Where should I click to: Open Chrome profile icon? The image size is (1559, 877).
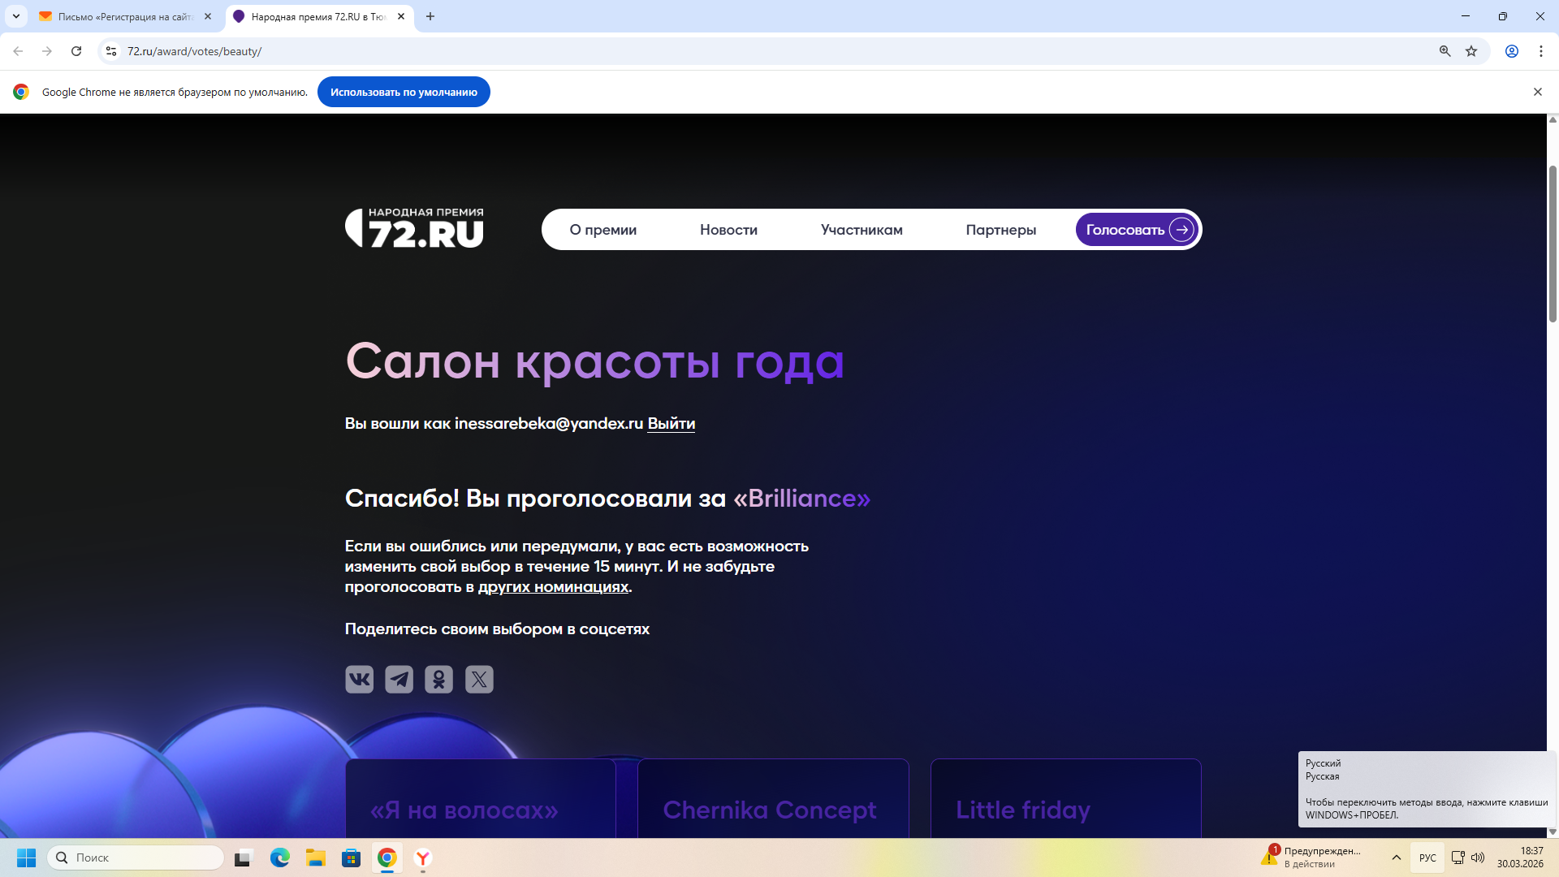1512,51
